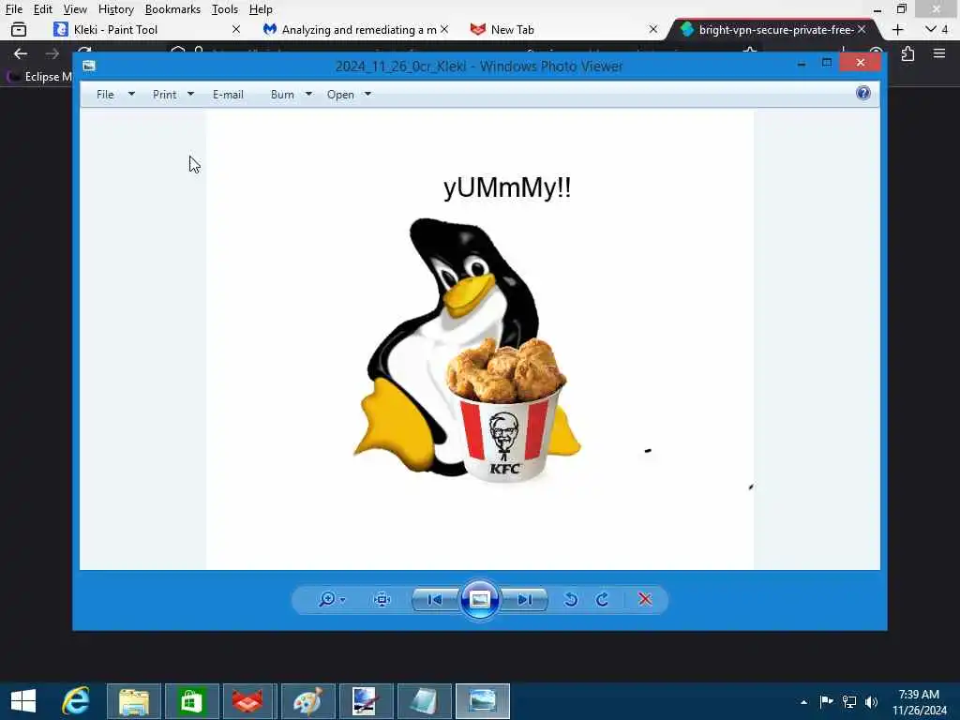Launch Internet Explorer from taskbar
960x720 pixels.
click(x=76, y=701)
